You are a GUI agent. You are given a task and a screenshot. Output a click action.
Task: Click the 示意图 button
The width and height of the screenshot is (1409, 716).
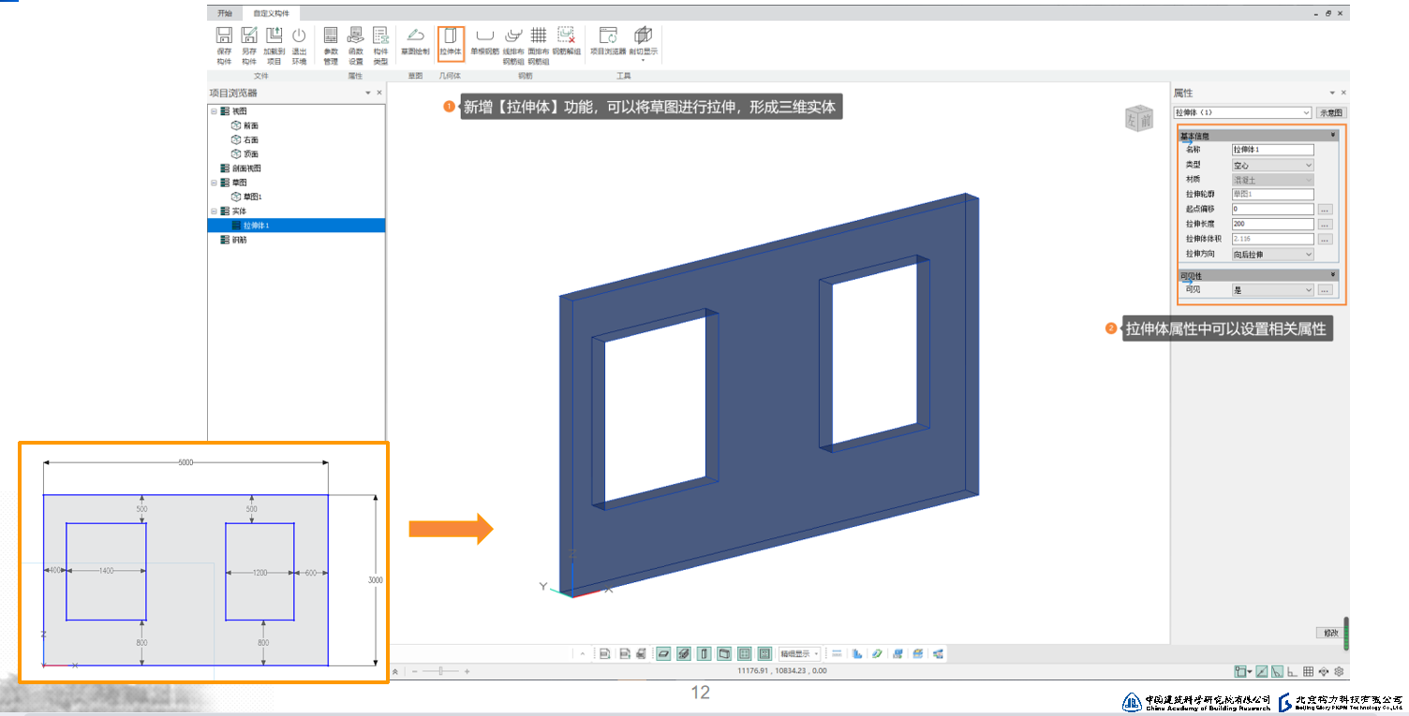coord(1331,112)
